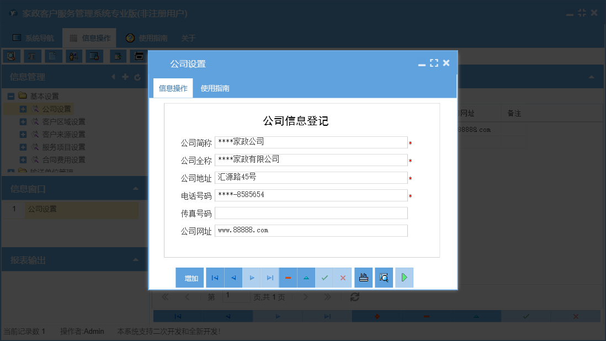The image size is (606, 341).
Task: Click the green run arrow in the dialog
Action: (x=404, y=278)
